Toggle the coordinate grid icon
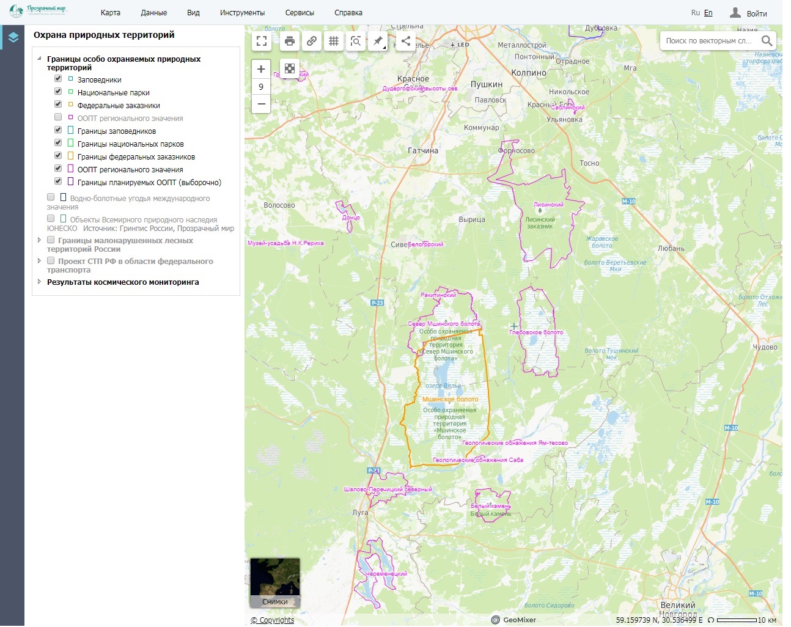 pyautogui.click(x=334, y=42)
